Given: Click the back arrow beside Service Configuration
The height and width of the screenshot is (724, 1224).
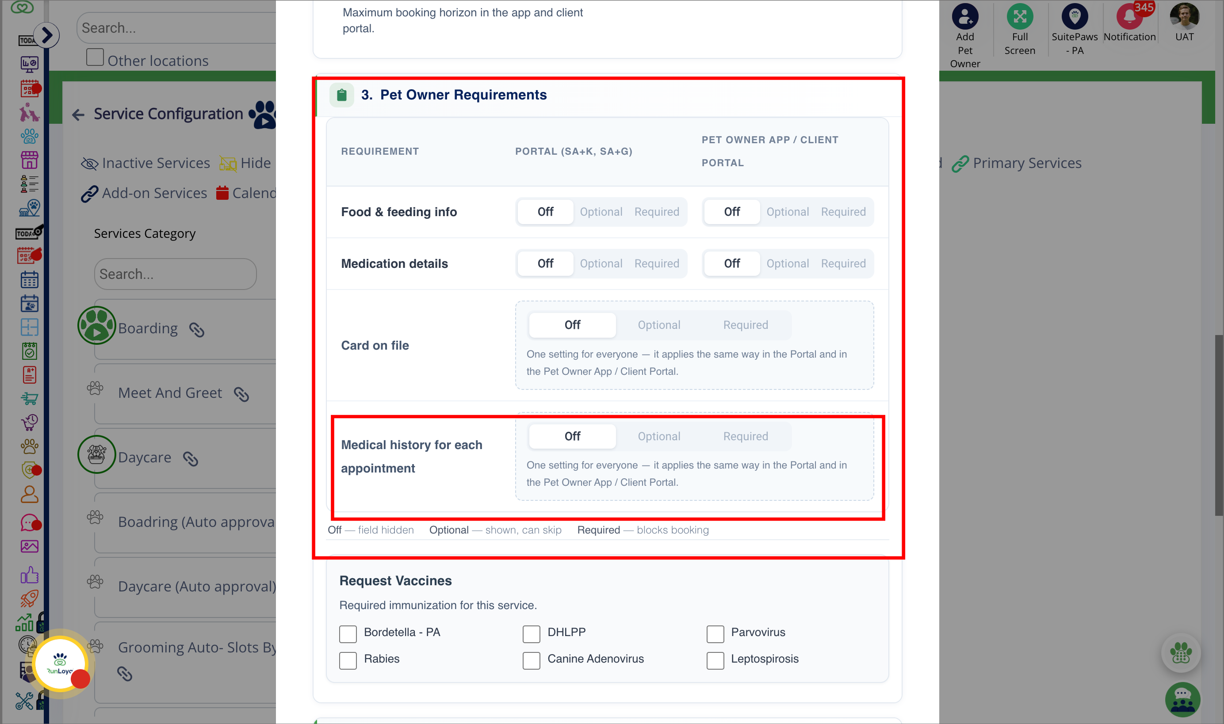Looking at the screenshot, I should pyautogui.click(x=78, y=114).
